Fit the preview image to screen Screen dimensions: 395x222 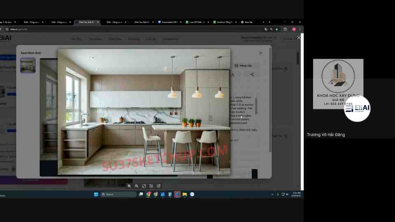[x=144, y=186]
